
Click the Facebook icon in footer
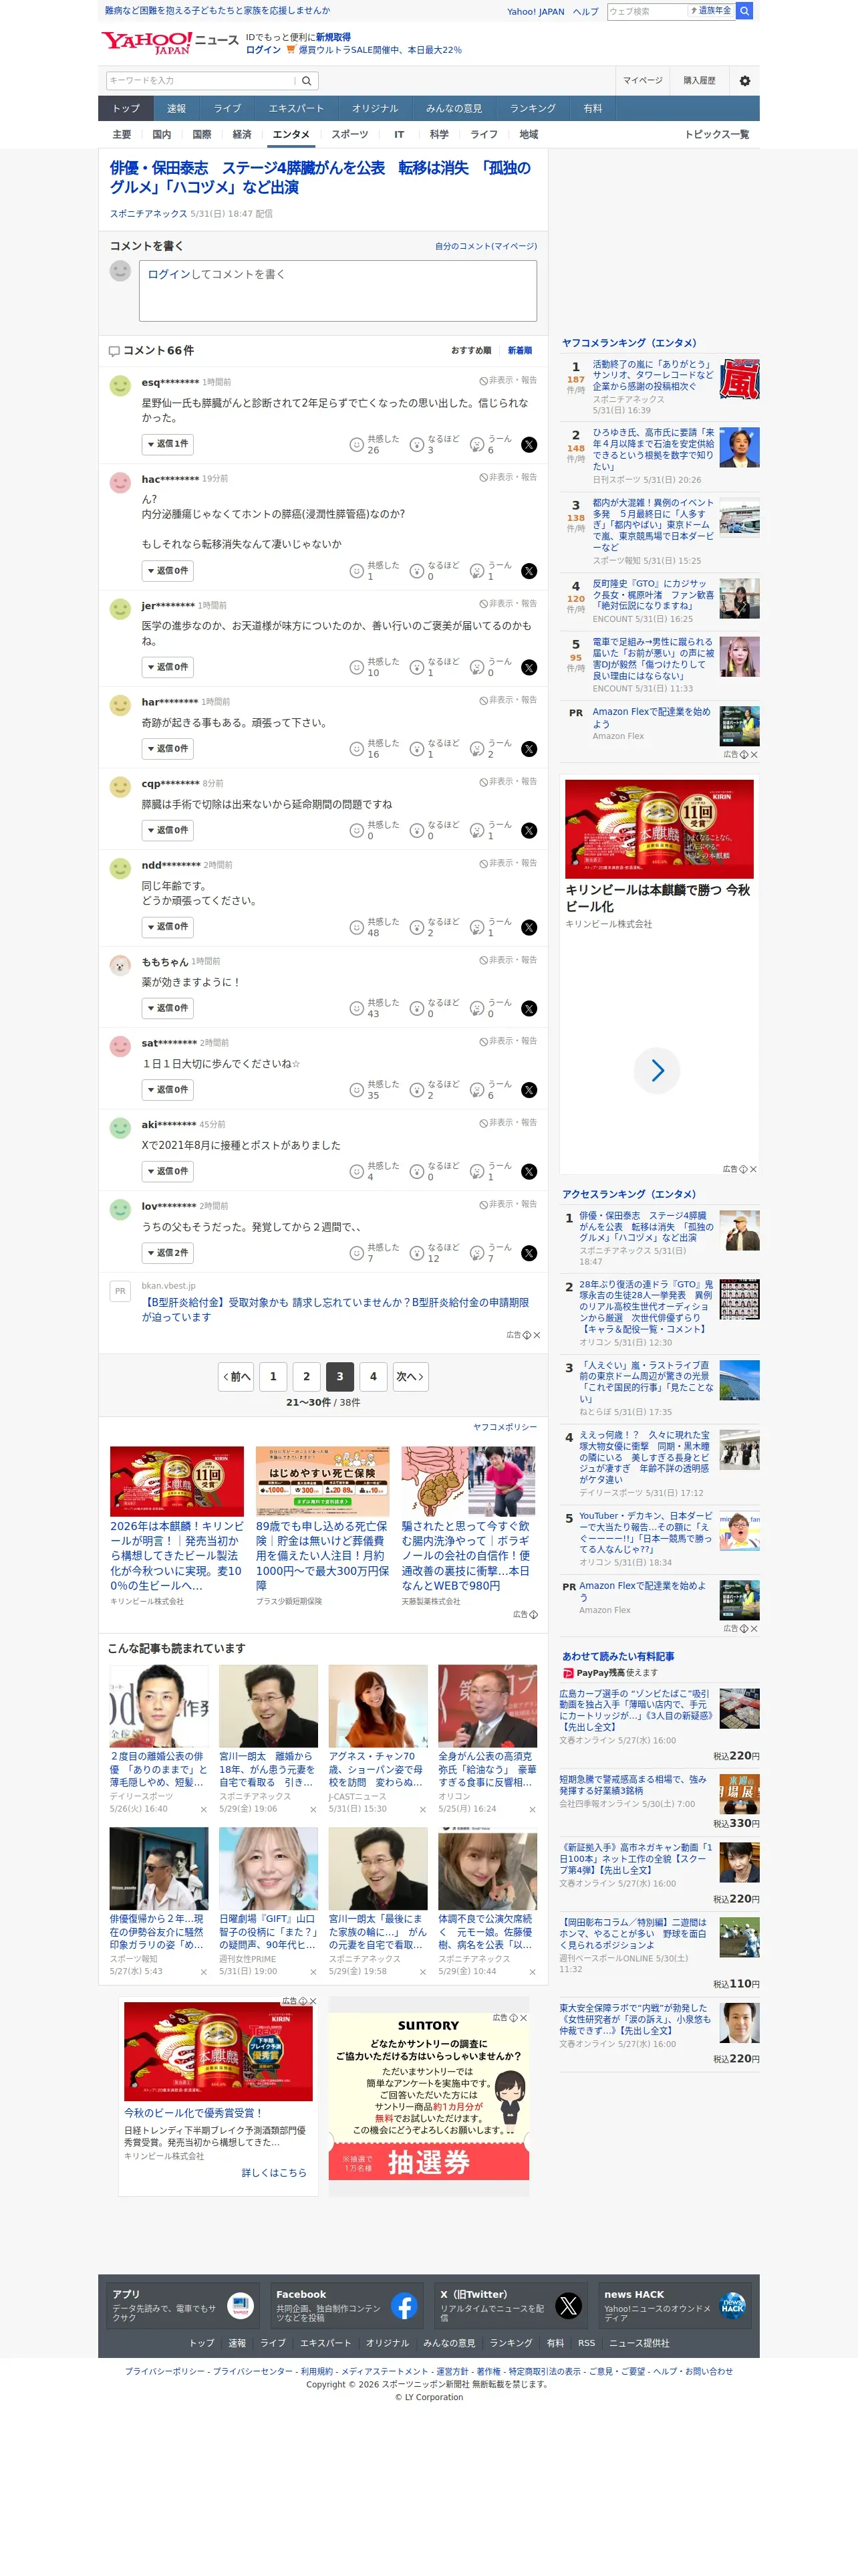(404, 2306)
